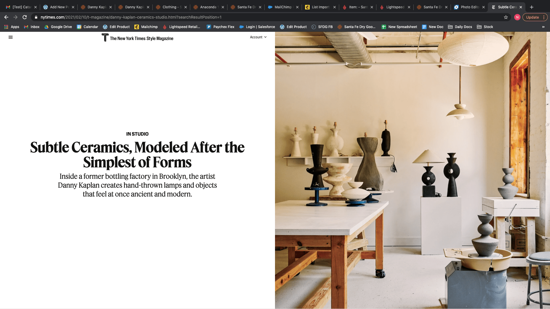Open the Daily Docs bookmark folder
The width and height of the screenshot is (550, 309).
click(x=460, y=27)
